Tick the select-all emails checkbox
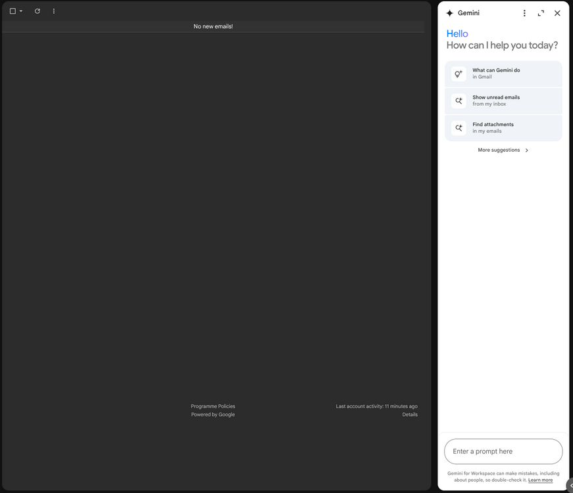The image size is (573, 493). [12, 11]
